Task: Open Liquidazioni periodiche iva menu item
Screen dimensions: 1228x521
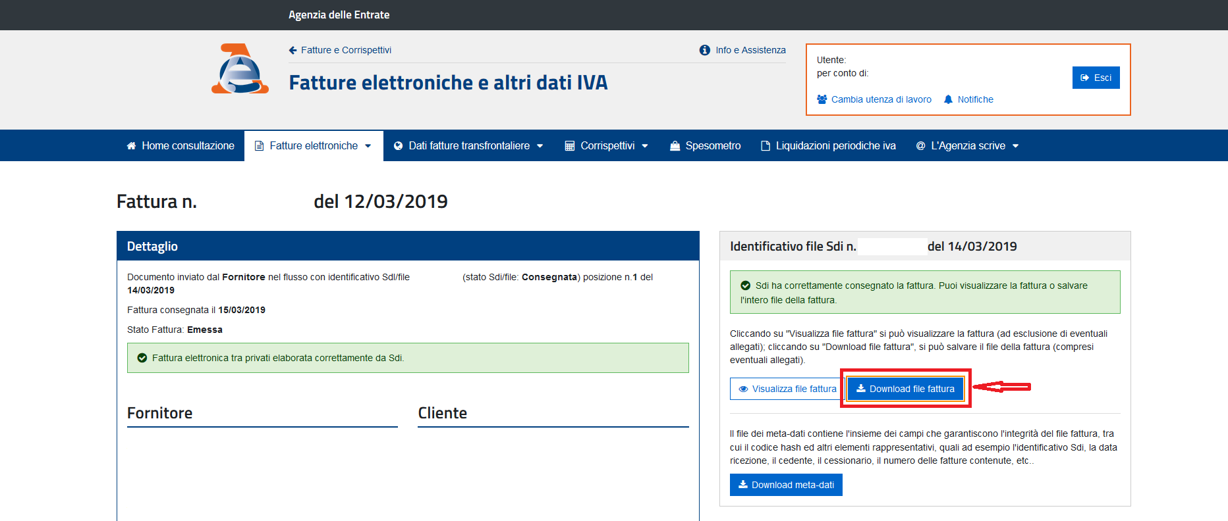Action: click(x=829, y=145)
